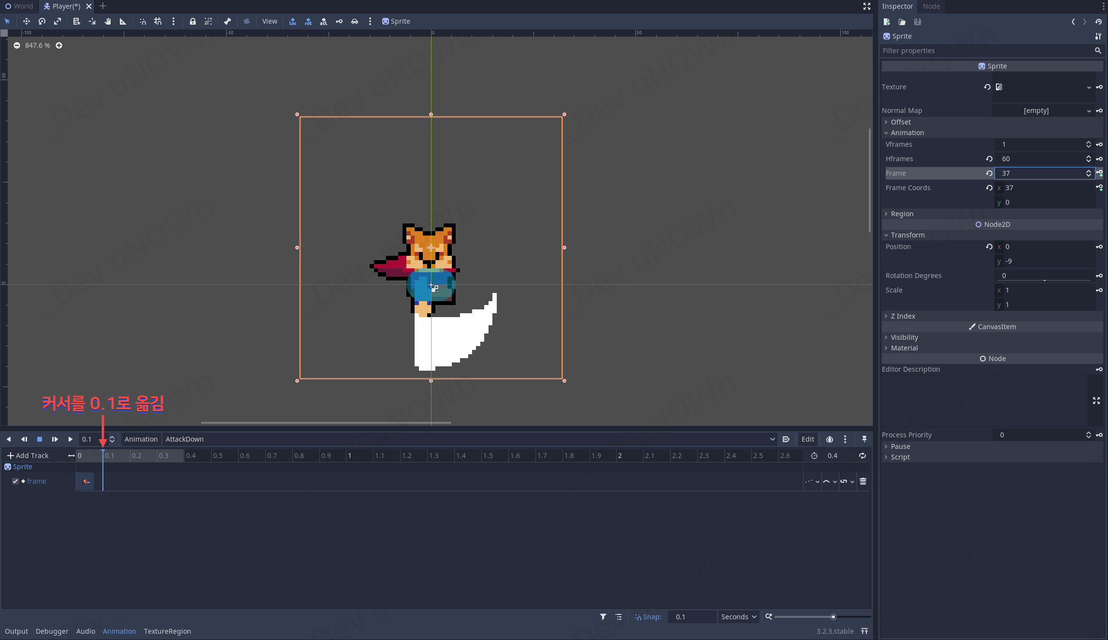Open the animation Edit menu
Viewport: 1108px width, 640px height.
[x=807, y=439]
